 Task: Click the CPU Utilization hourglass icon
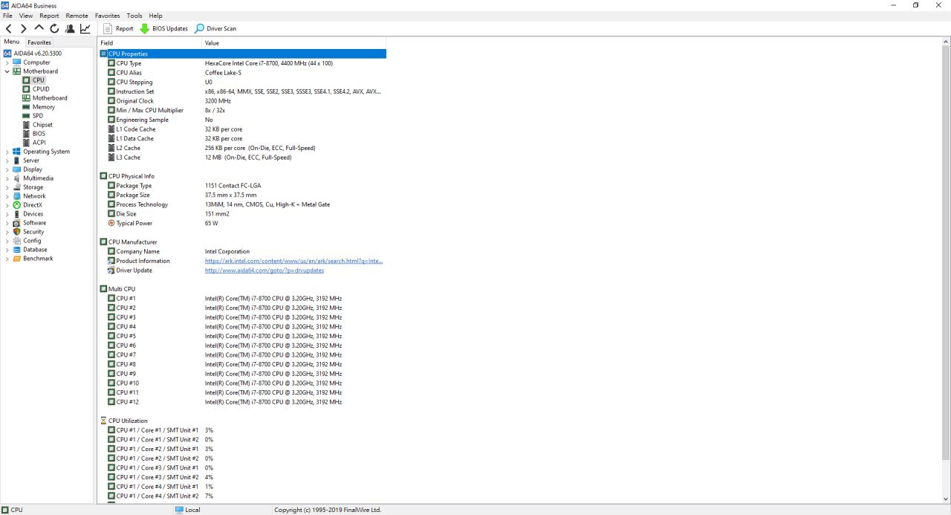point(103,421)
